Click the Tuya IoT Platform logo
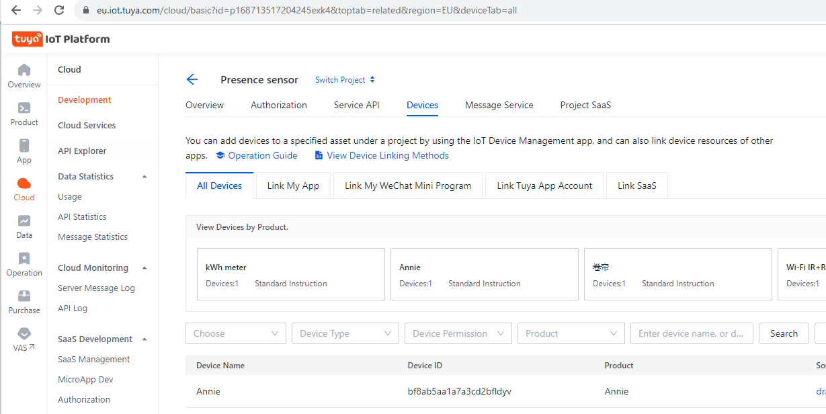 (x=61, y=39)
